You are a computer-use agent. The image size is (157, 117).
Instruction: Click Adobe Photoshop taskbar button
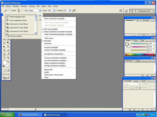coord(55,115)
